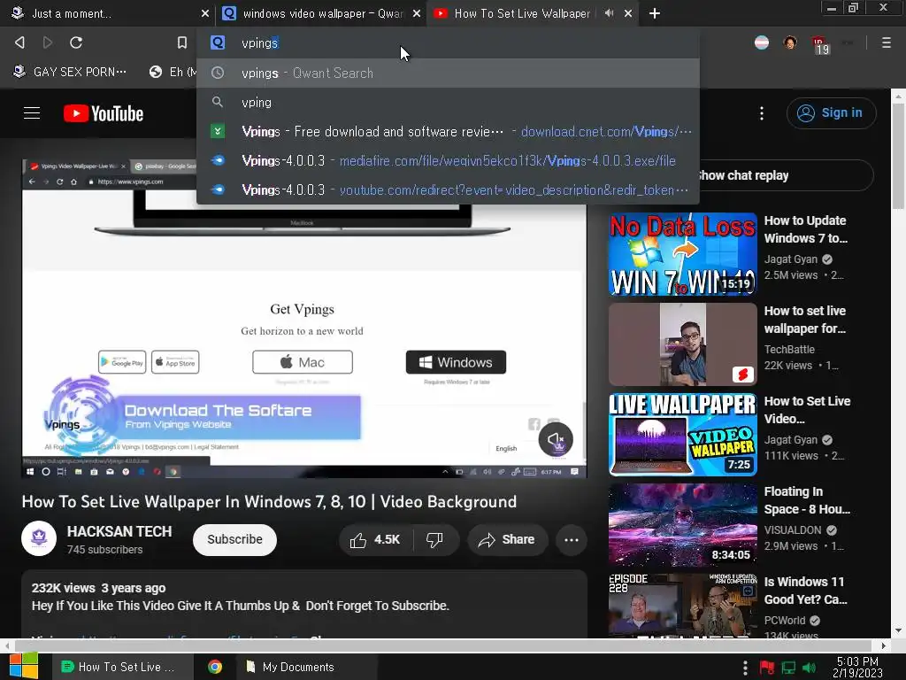The image size is (906, 680).
Task: Expand the description showing '232K views 3 years ago'
Action: click(304, 604)
